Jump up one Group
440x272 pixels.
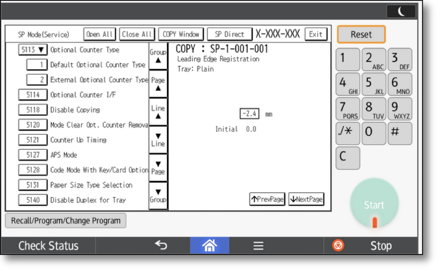[x=158, y=56]
